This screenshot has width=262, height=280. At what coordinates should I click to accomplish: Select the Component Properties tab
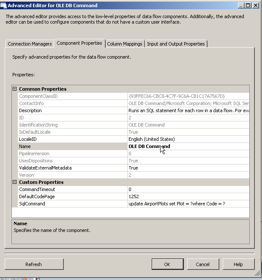point(79,43)
